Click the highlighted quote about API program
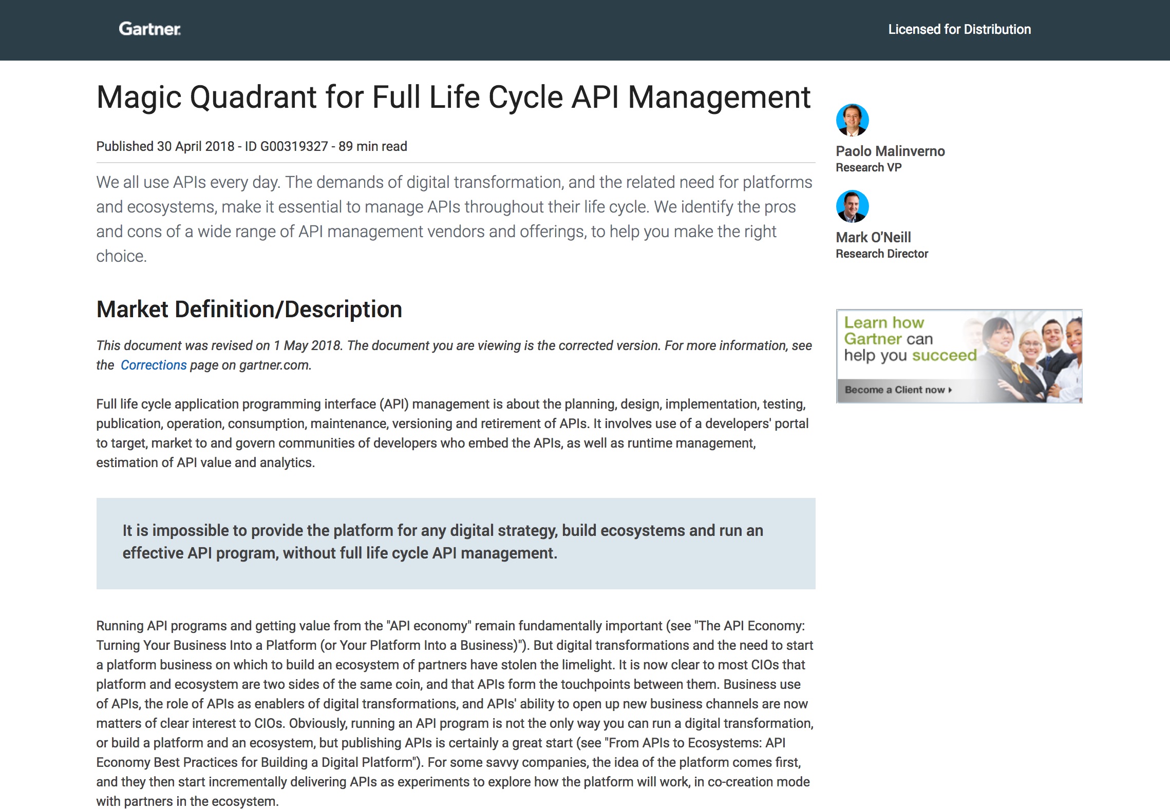Viewport: 1170px width, 810px height. tap(456, 543)
